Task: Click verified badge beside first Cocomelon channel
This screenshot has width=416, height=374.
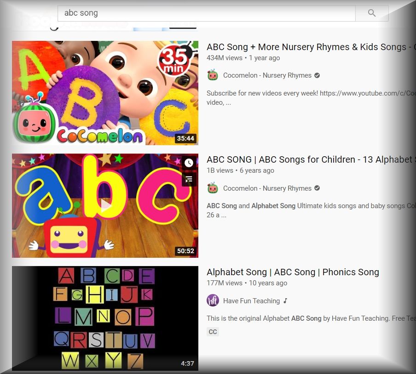Action: point(317,75)
